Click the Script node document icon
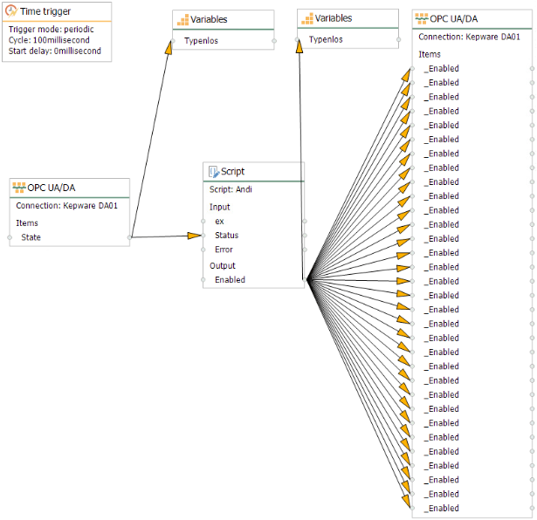The image size is (537, 520). coord(213,172)
